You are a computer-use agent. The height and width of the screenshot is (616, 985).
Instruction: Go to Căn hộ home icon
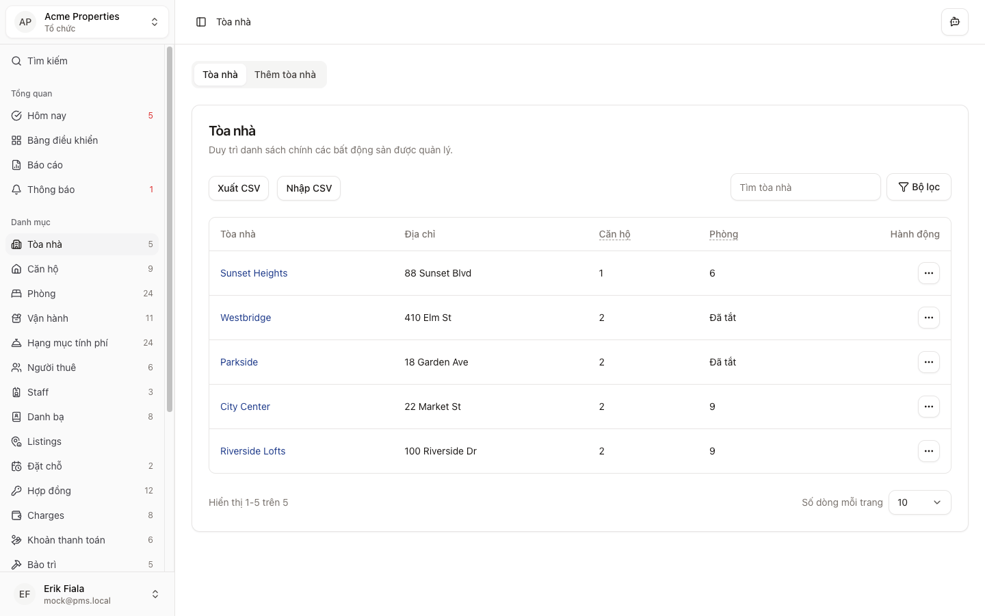pyautogui.click(x=16, y=269)
